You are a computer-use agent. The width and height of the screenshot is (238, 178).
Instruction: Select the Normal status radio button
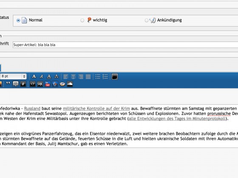18,20
